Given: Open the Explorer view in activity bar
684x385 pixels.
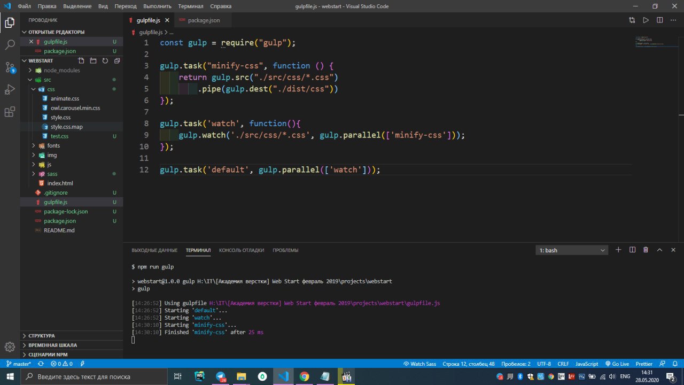Looking at the screenshot, I should (x=10, y=22).
